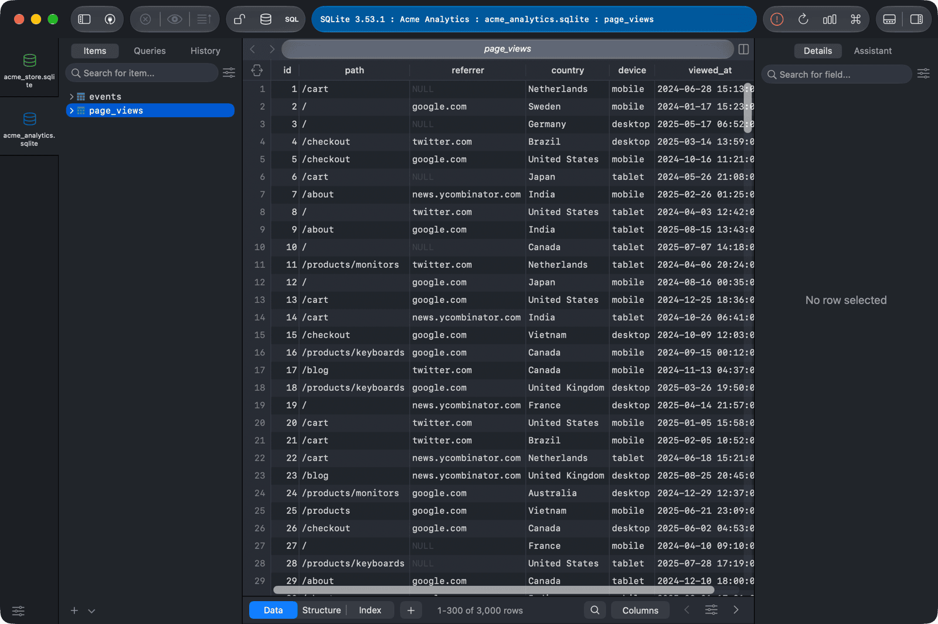Switch to Index view
This screenshot has width=938, height=624.
click(370, 610)
